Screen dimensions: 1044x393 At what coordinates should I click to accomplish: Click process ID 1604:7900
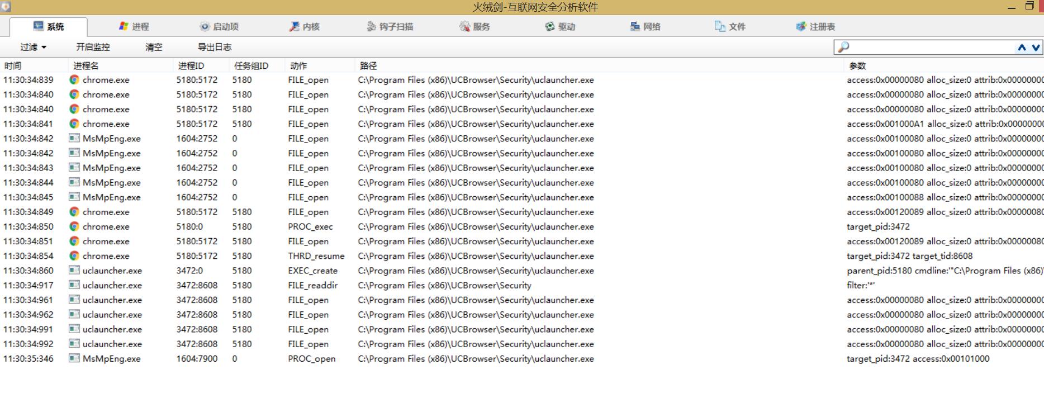coord(197,358)
